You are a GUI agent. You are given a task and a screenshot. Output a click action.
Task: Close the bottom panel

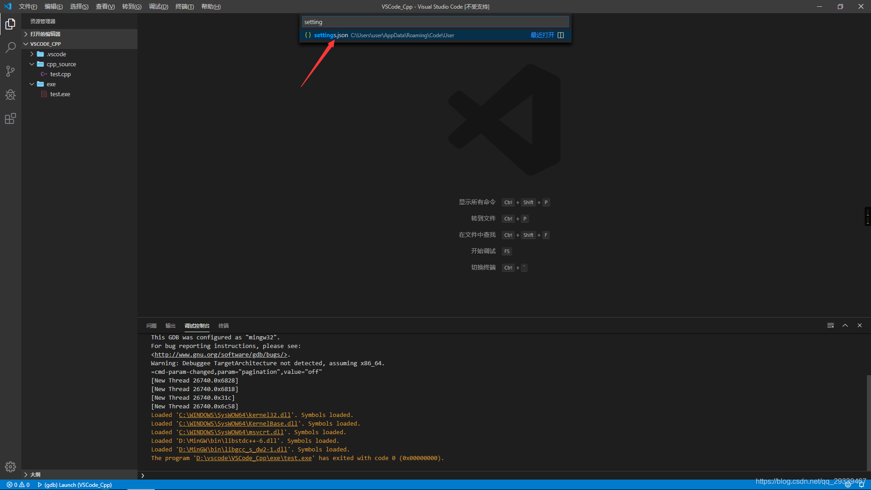point(860,325)
